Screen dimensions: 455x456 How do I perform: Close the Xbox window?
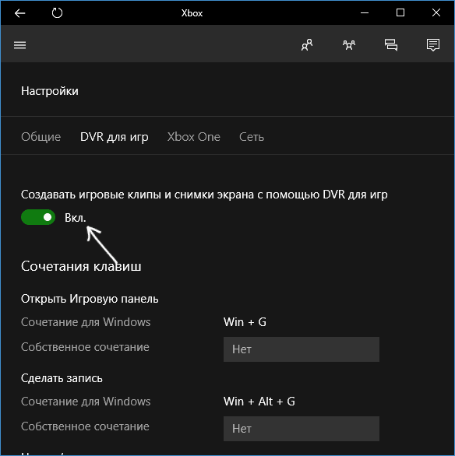[436, 12]
